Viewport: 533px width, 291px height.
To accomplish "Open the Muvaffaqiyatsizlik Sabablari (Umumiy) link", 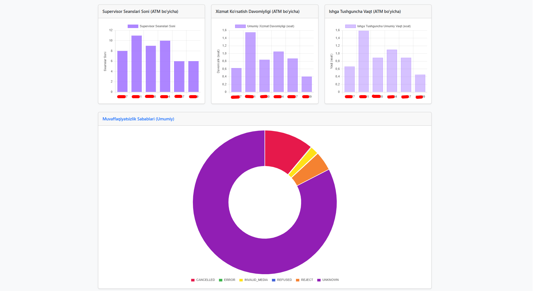I will [138, 119].
